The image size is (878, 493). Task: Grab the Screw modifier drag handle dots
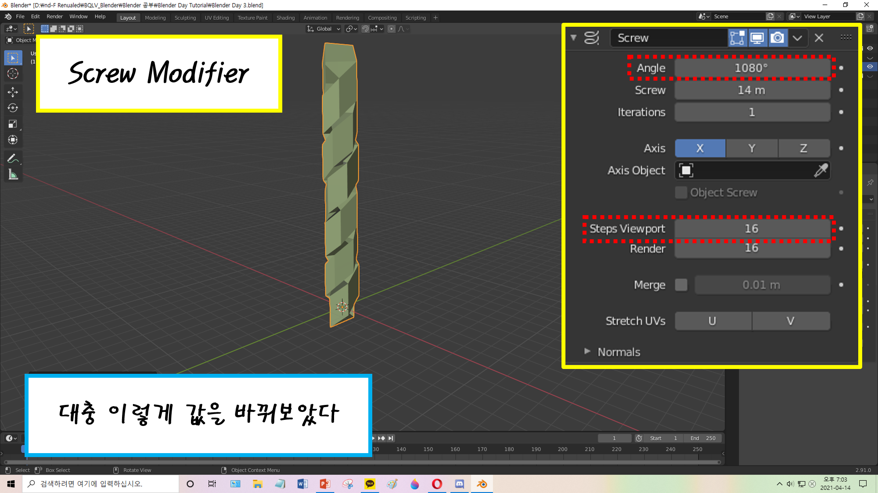coord(846,37)
